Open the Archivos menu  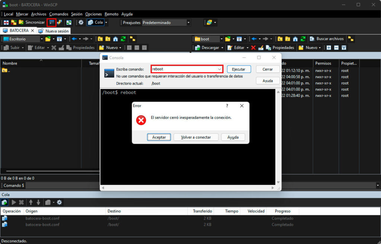click(39, 14)
